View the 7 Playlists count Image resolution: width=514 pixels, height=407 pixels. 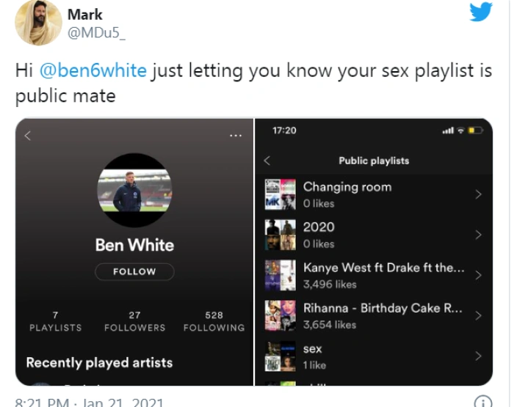coord(55,321)
